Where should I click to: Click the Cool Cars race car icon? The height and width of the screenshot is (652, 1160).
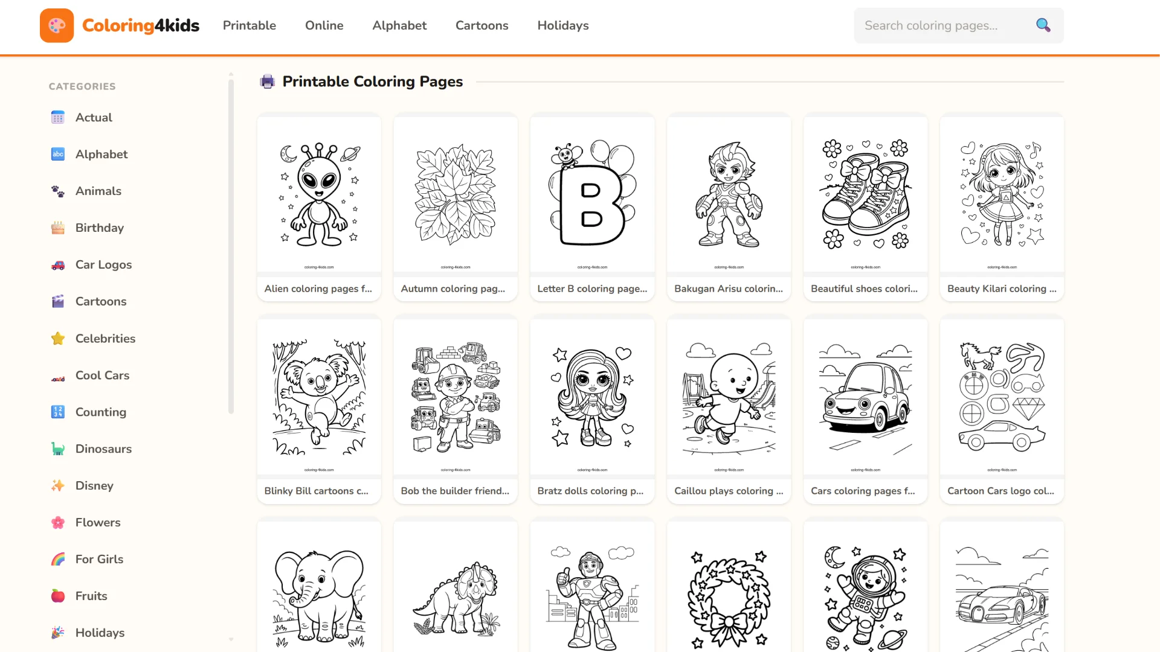click(58, 379)
